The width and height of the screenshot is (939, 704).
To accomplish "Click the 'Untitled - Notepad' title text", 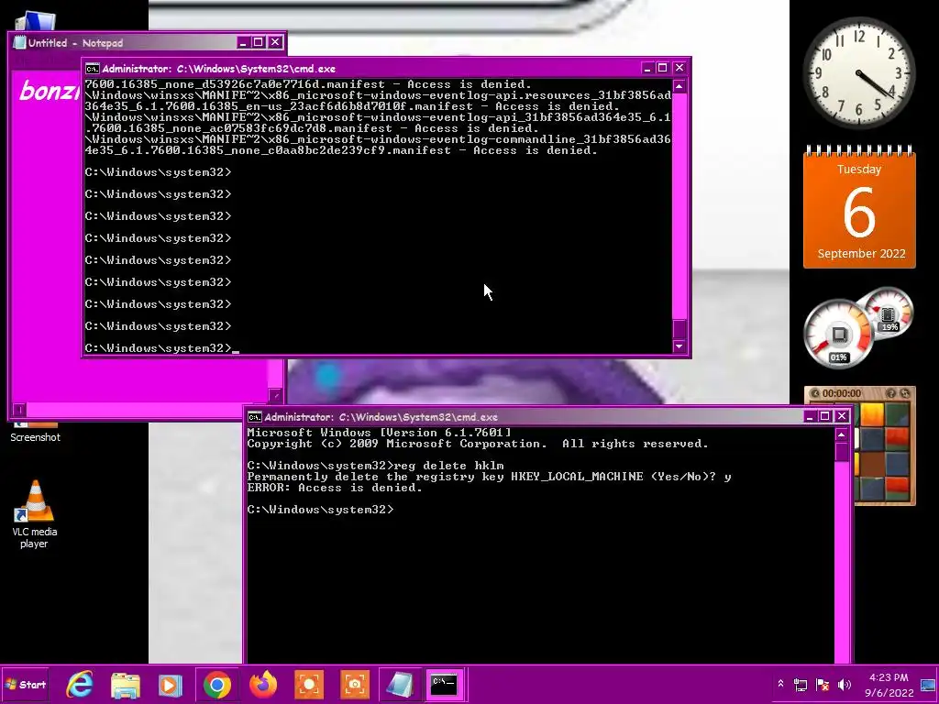I will pyautogui.click(x=75, y=43).
